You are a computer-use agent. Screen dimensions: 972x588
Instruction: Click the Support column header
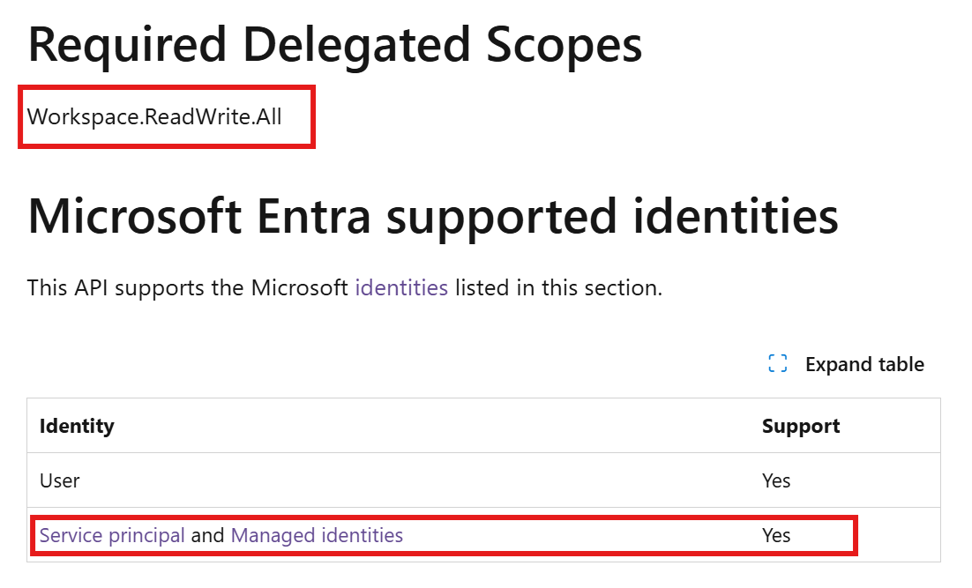[801, 427]
